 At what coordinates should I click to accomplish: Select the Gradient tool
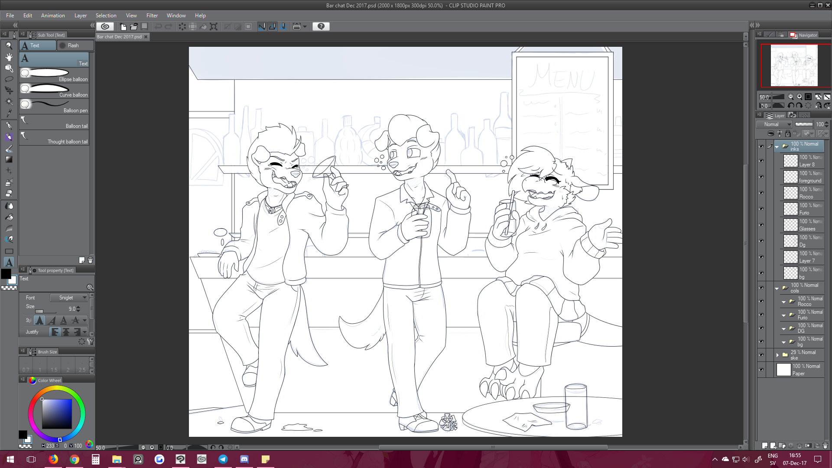pos(9,159)
